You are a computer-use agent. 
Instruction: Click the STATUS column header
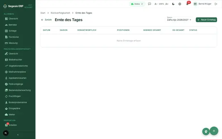point(193,30)
